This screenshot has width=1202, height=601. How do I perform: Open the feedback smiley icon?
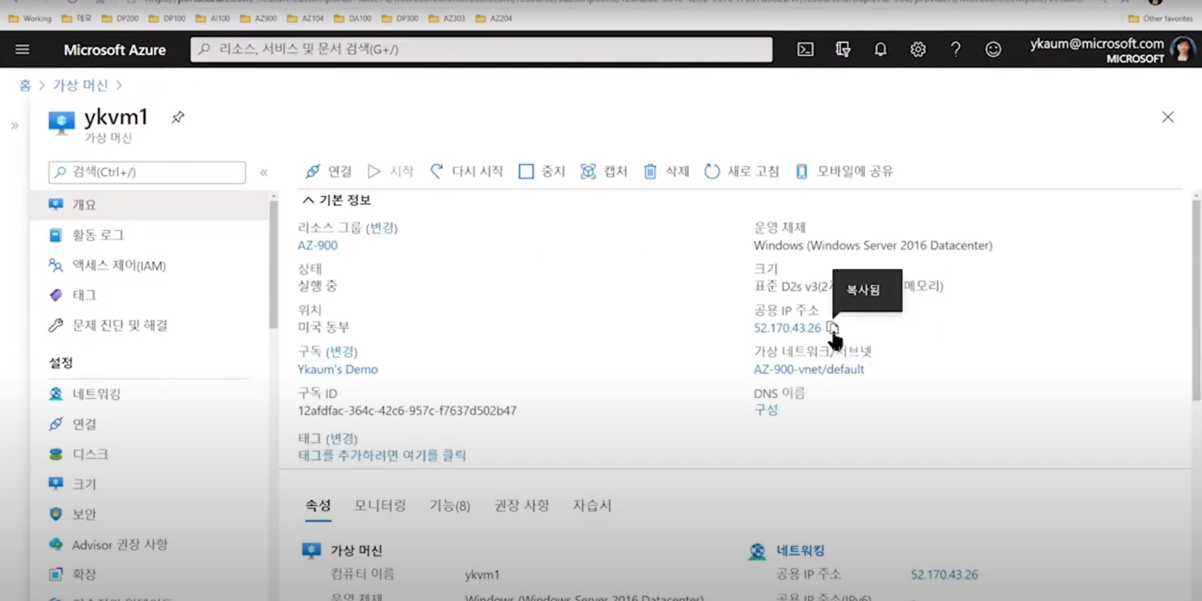coord(993,49)
